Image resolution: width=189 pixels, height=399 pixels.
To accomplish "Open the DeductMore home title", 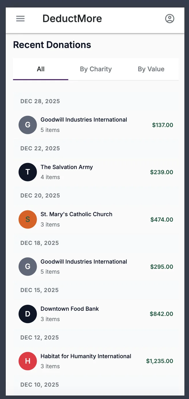I will pyautogui.click(x=72, y=19).
